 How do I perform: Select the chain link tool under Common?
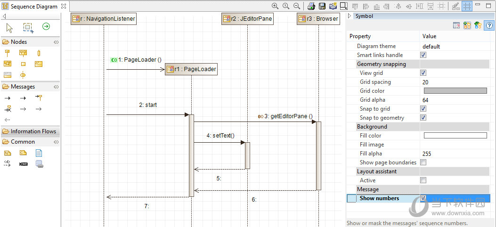click(24, 164)
